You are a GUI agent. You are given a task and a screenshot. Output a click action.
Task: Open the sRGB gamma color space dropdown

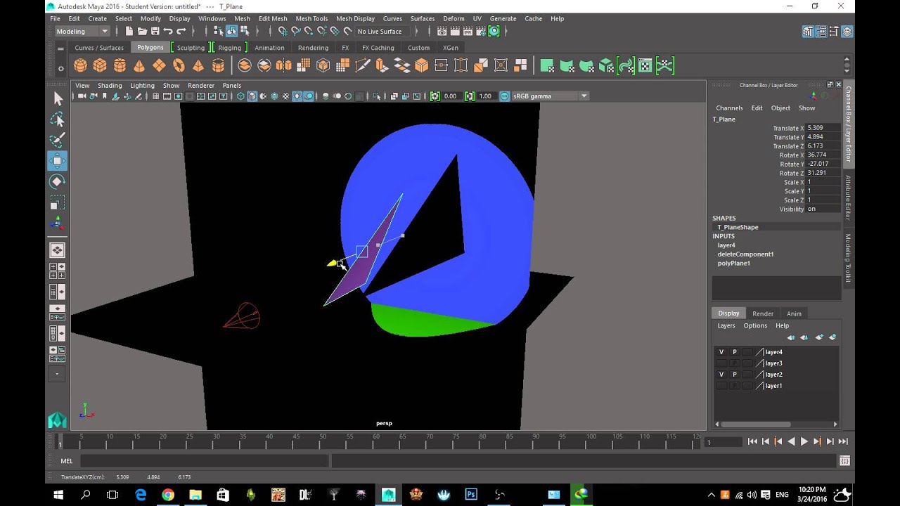[550, 96]
